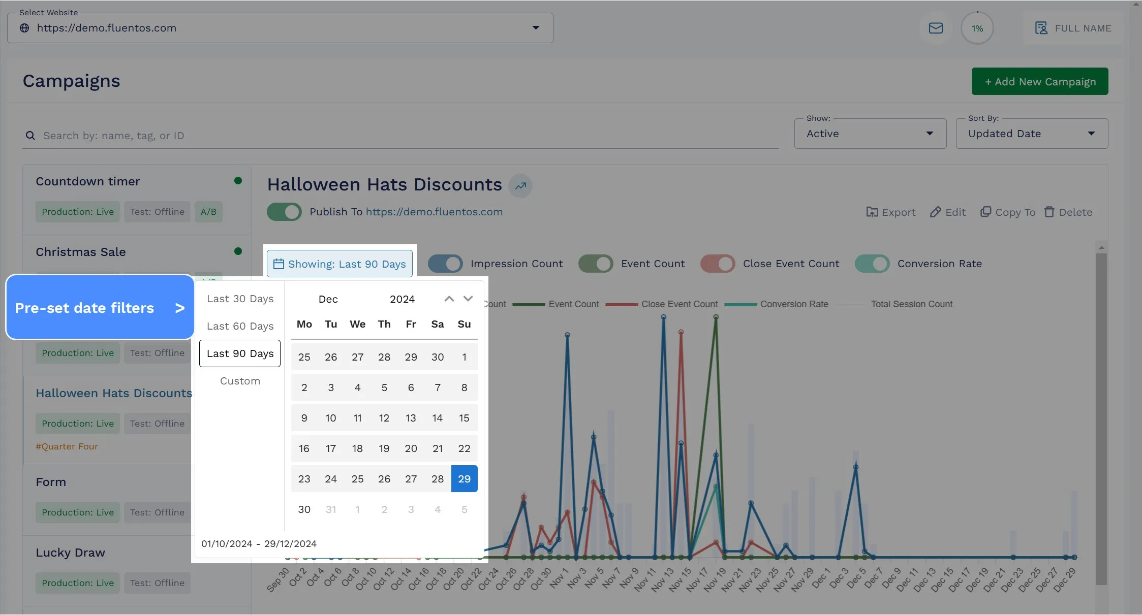Click green status dot for Countdown timer
The width and height of the screenshot is (1142, 615).
click(238, 181)
